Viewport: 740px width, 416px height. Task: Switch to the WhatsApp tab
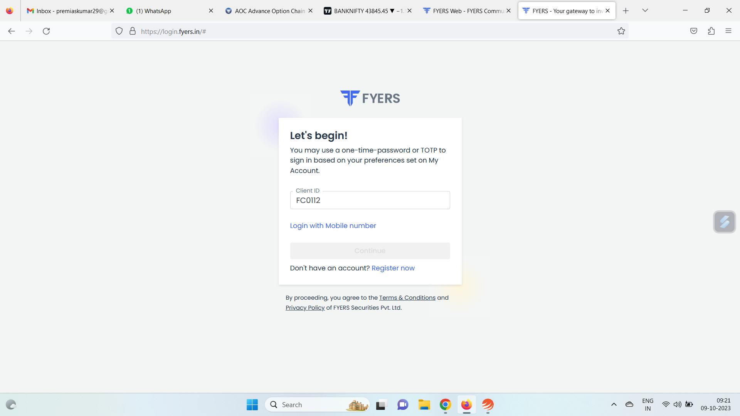click(x=166, y=11)
